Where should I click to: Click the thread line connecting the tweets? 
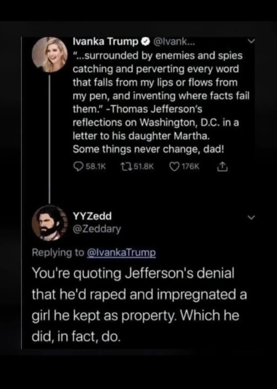coord(49,138)
